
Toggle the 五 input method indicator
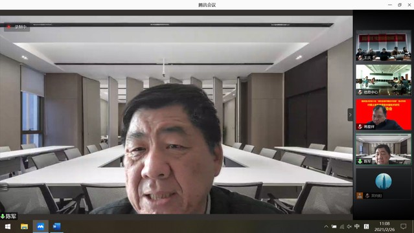[x=366, y=227]
